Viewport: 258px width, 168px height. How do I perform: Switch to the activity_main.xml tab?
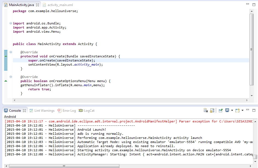[x=60, y=5]
